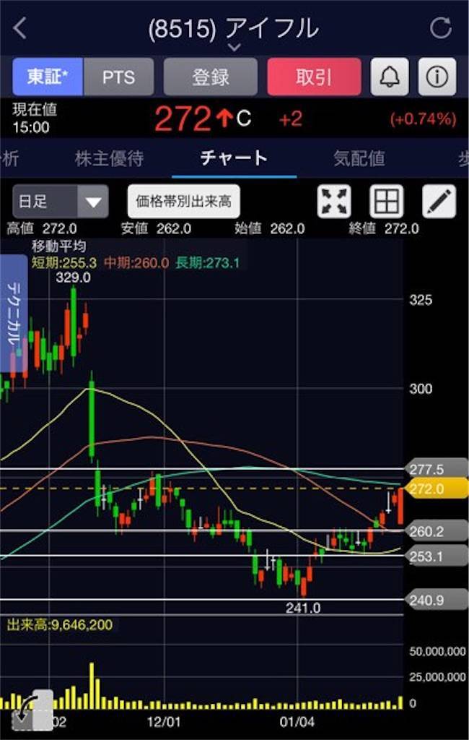Select the 260.2 price line marker

437,531
